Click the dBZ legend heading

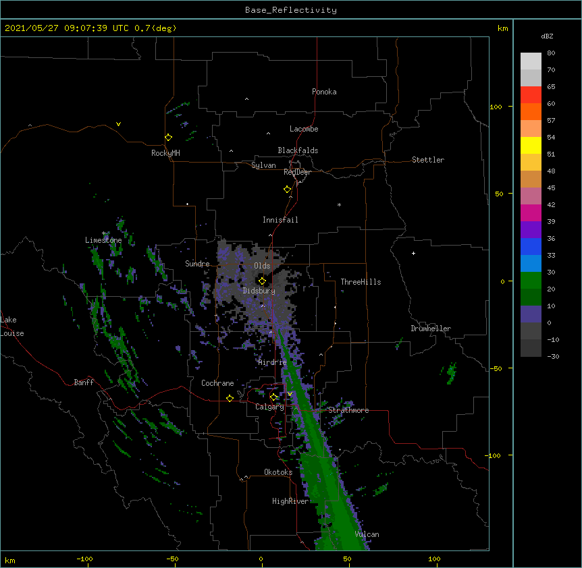547,36
